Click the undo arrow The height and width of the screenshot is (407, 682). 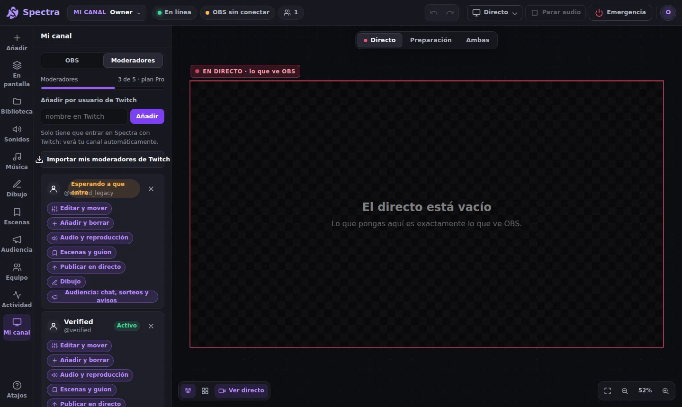pyautogui.click(x=434, y=13)
